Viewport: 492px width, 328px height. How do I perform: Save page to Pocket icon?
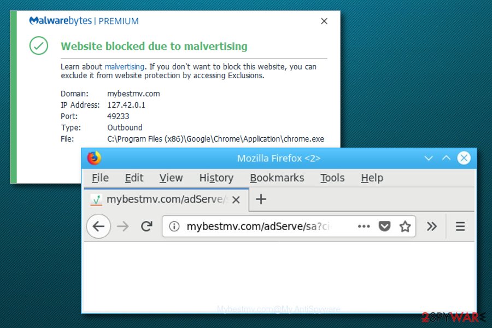pyautogui.click(x=384, y=226)
